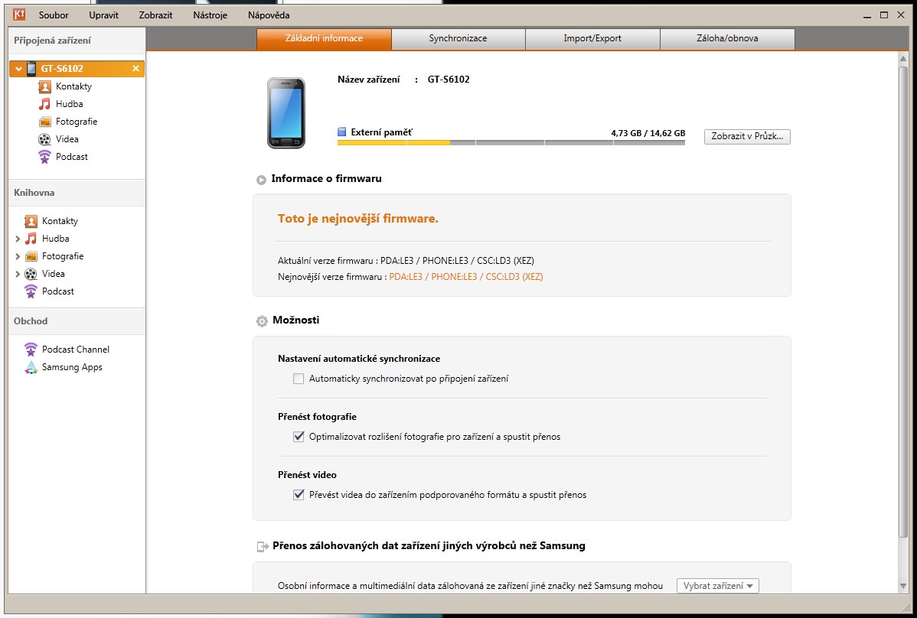Click the vertical scrollbar thumb
Viewport: 917px width, 618px height.
click(903, 301)
